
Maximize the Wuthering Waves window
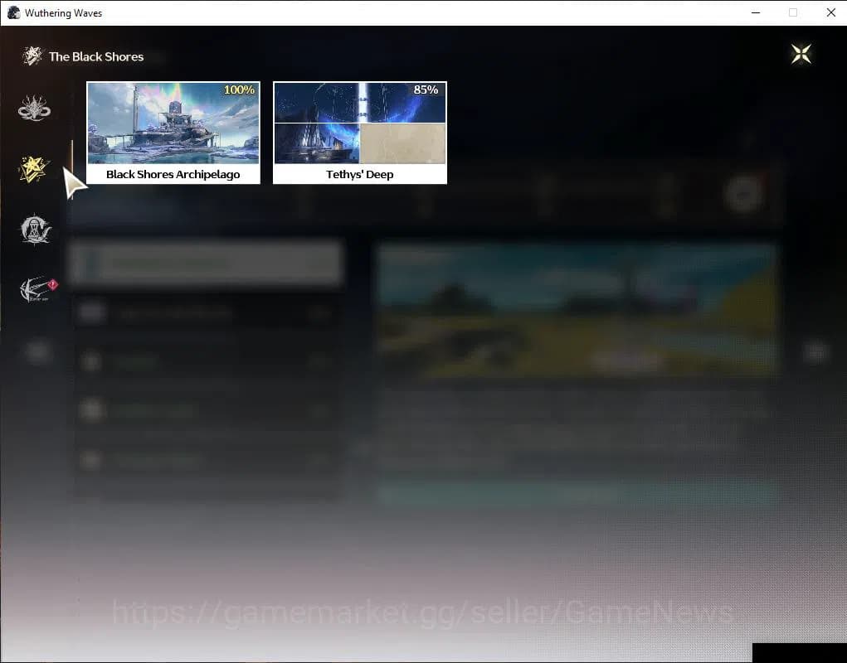click(793, 13)
